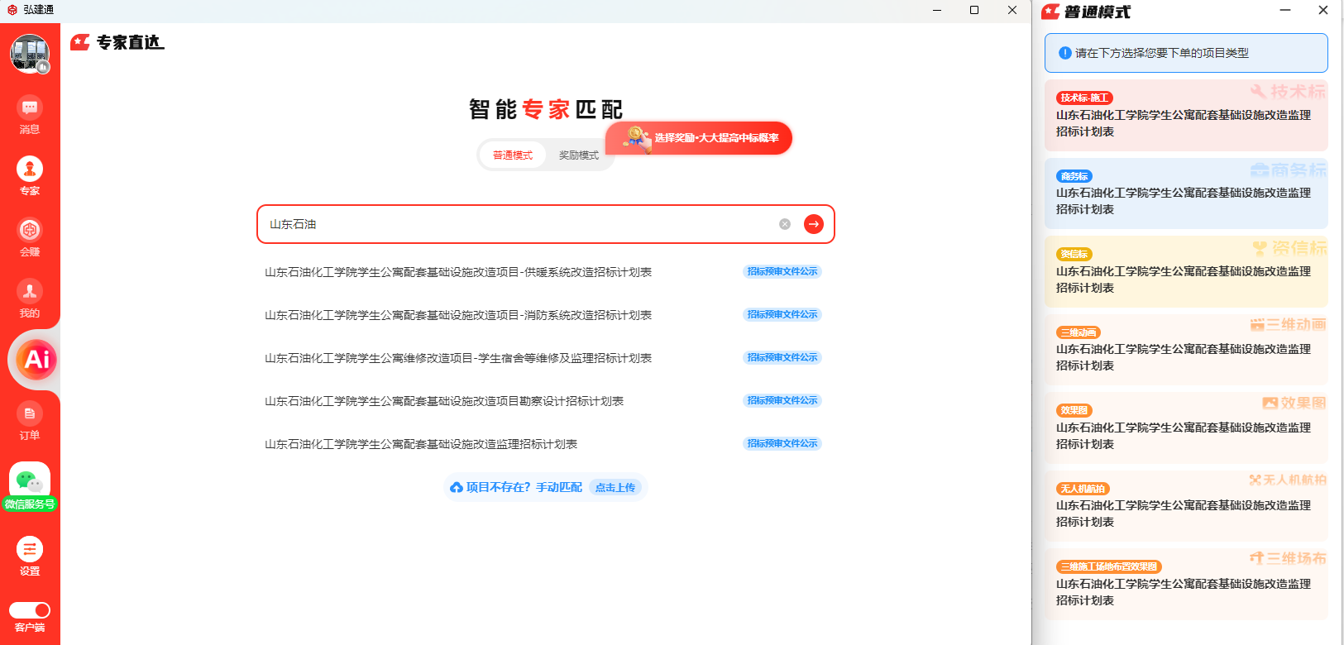The width and height of the screenshot is (1344, 645).
Task: Click 招标预审文件公示 tag on 学生宿舍 row
Action: pyautogui.click(x=782, y=357)
